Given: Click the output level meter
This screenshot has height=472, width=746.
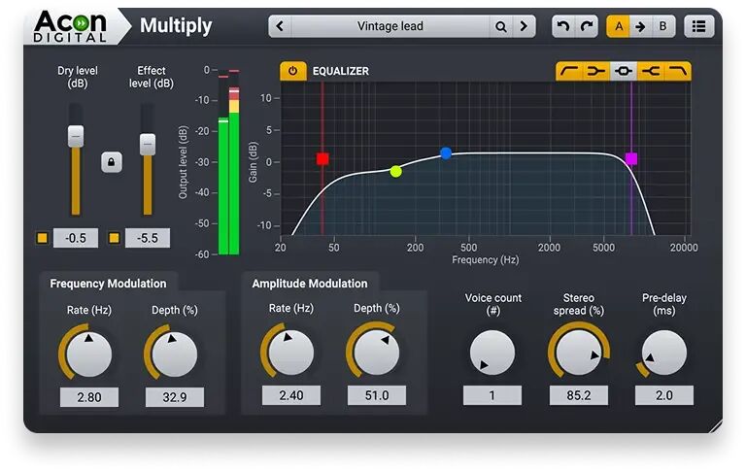Looking at the screenshot, I should pyautogui.click(x=229, y=162).
